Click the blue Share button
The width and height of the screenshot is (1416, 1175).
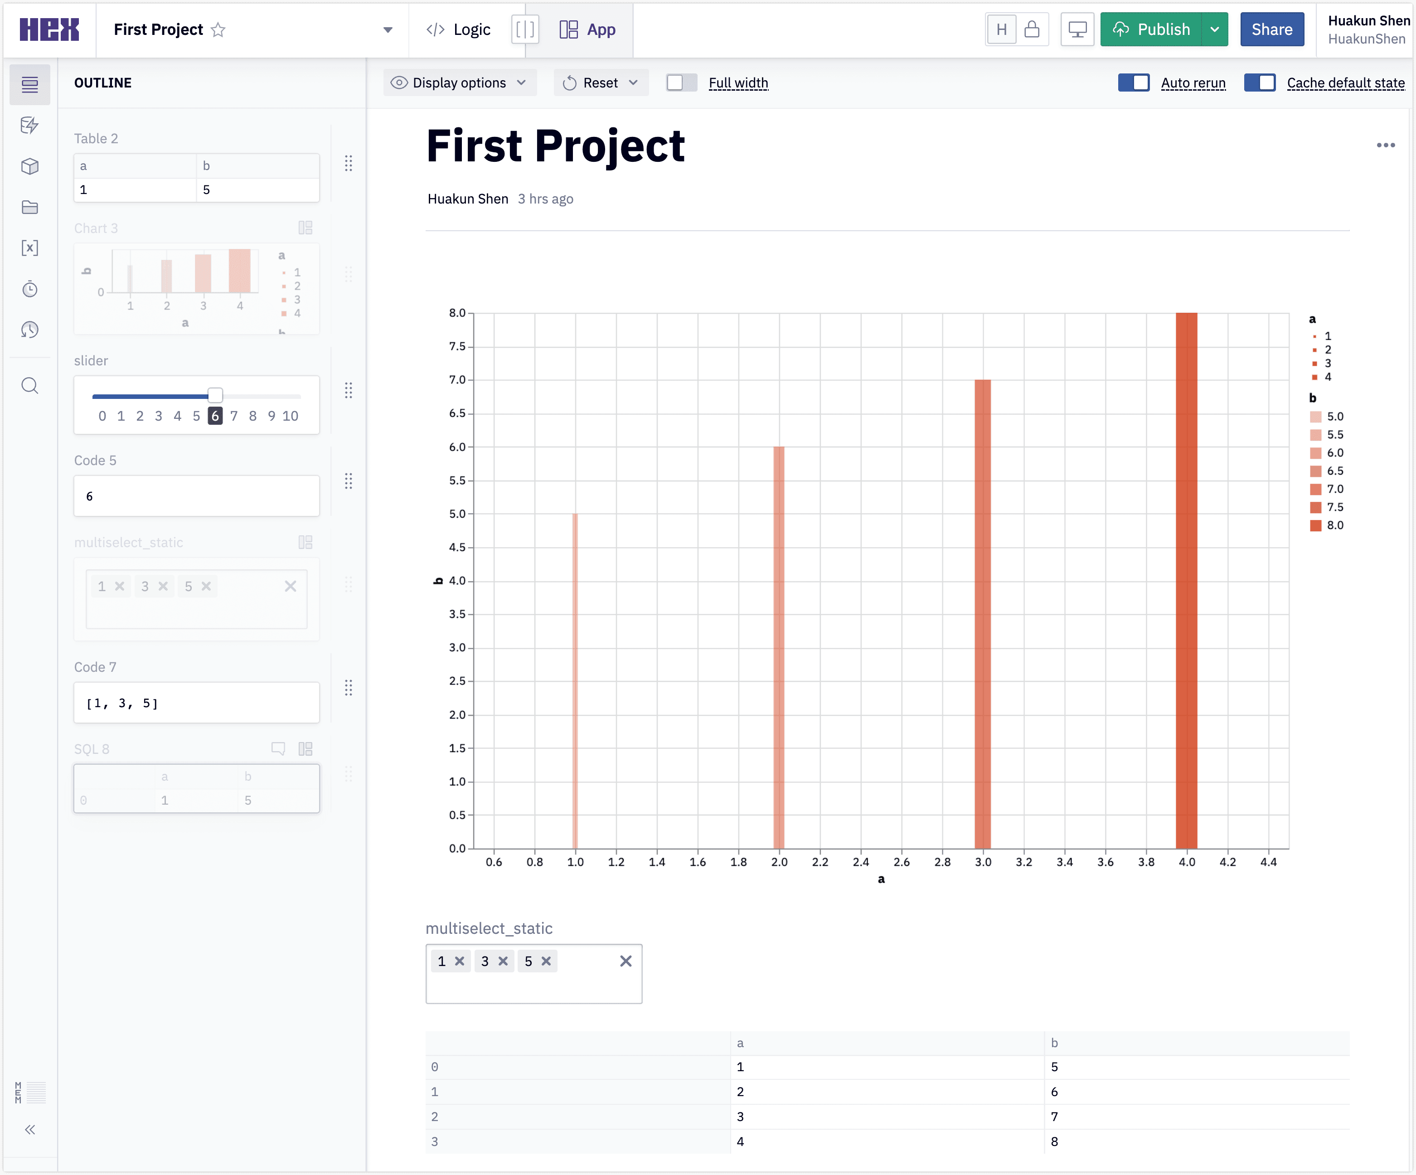(x=1272, y=29)
